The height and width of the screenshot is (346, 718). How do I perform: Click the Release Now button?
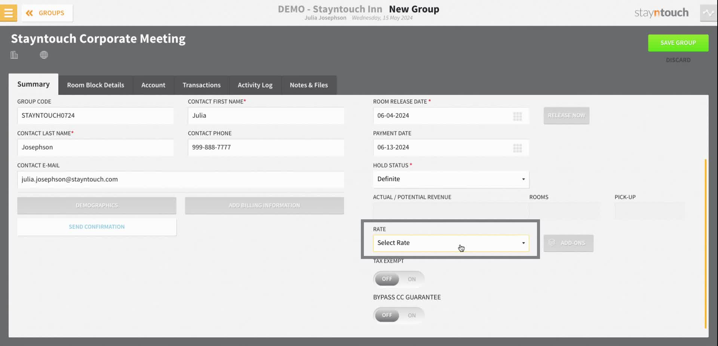click(x=567, y=115)
